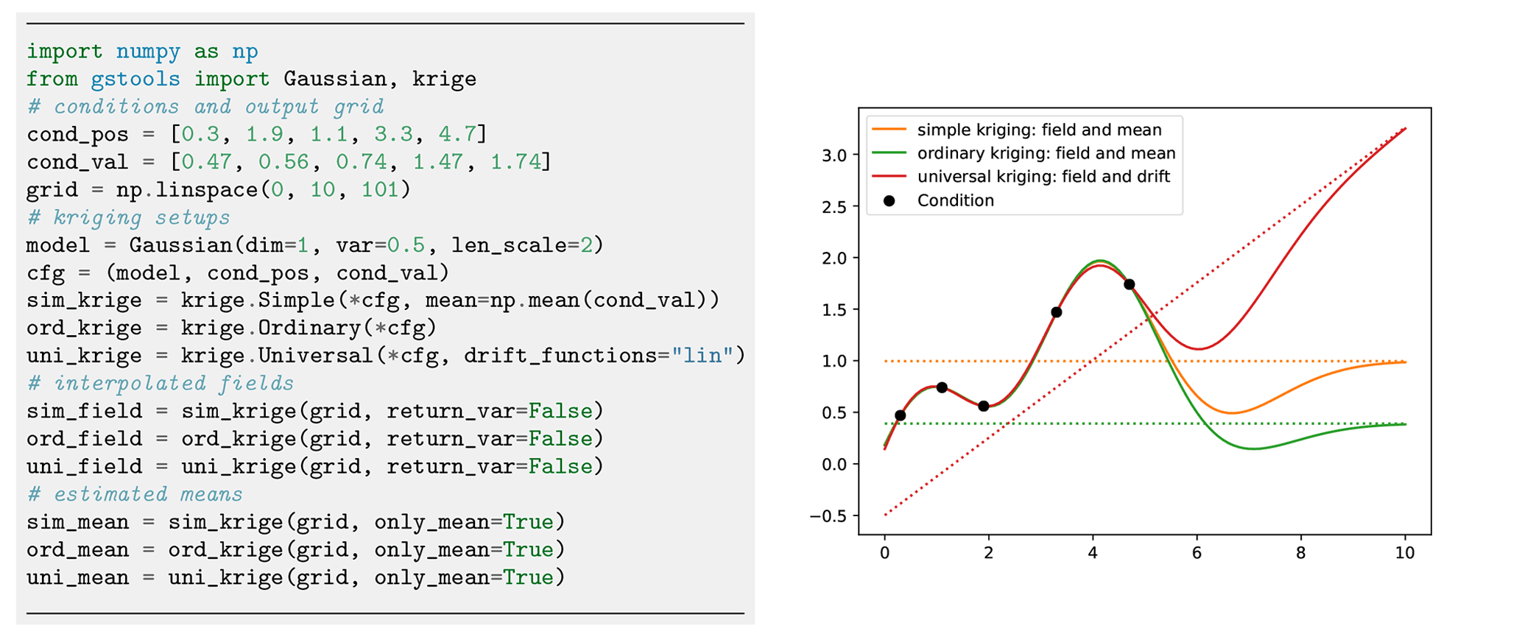Screen dimensions: 1522x637
Task: Click the 'cond_pos' variable assignment line
Action: [256, 135]
